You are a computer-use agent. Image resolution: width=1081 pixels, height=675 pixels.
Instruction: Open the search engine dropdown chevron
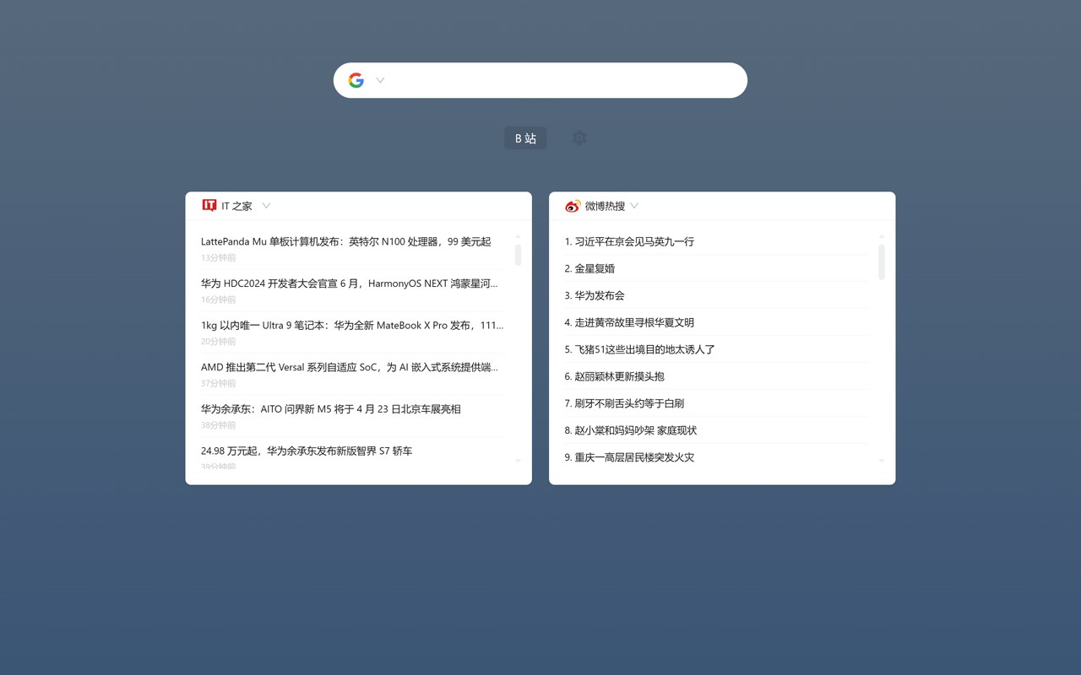[x=380, y=80]
